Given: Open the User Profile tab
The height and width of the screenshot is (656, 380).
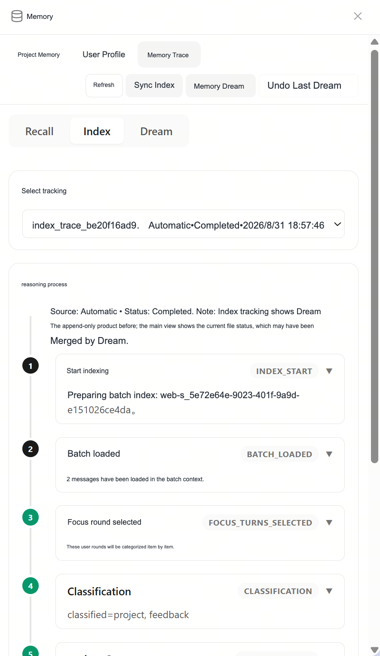Looking at the screenshot, I should coord(104,55).
